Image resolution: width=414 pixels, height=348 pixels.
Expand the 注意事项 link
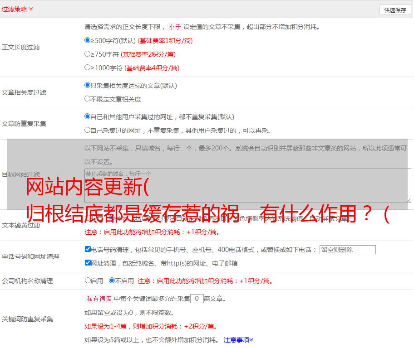[x=238, y=339]
